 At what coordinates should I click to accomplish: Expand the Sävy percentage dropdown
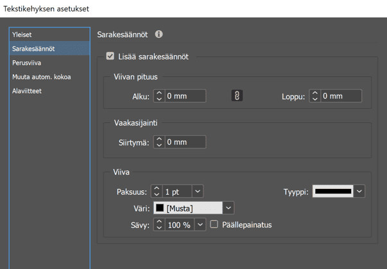[200, 225]
